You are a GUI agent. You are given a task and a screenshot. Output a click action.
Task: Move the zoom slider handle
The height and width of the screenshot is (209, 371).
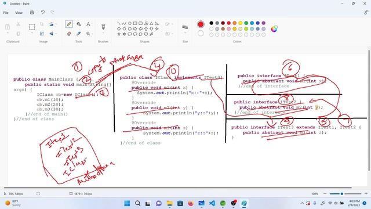click(x=341, y=193)
